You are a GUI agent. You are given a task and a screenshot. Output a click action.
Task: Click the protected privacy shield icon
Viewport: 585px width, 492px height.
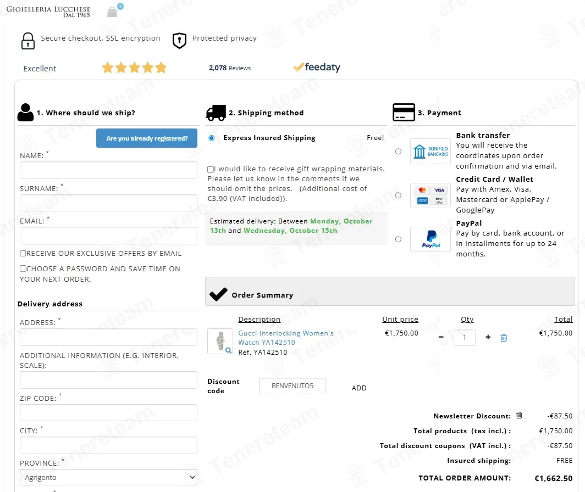pos(179,41)
